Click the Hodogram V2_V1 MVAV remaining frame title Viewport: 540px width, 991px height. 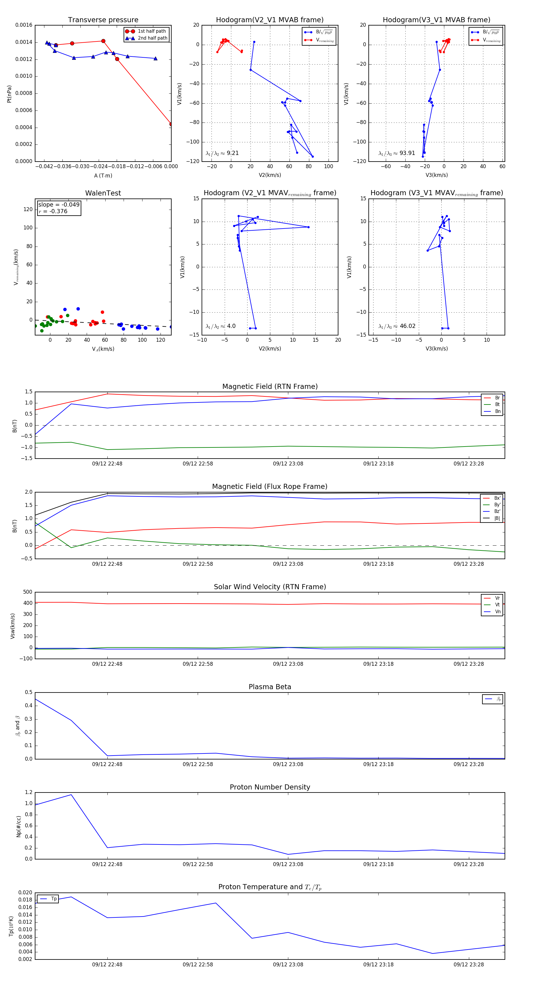[x=270, y=193]
